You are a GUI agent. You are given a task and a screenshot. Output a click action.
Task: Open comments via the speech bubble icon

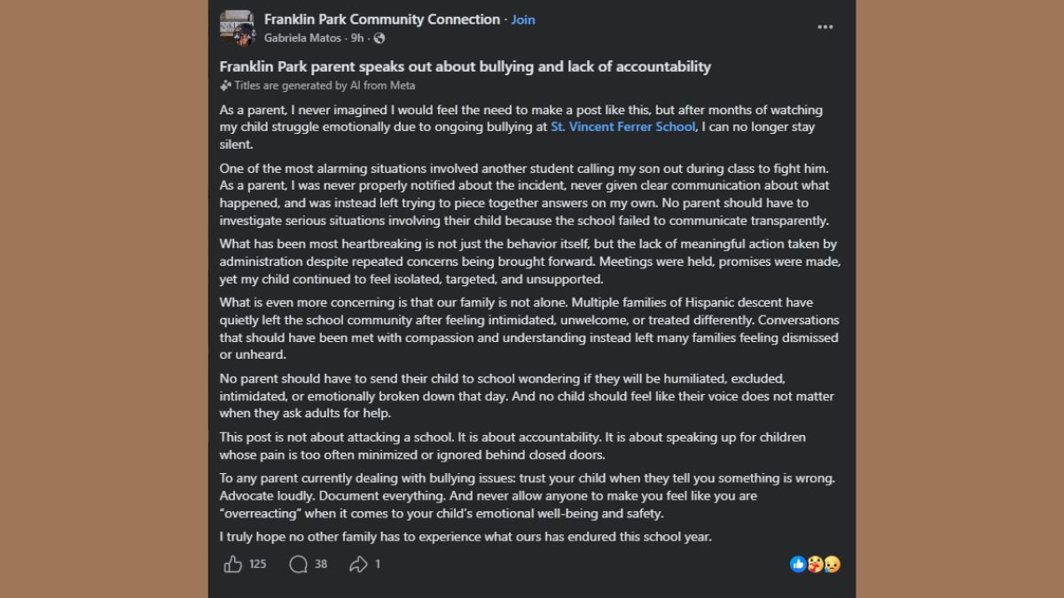[298, 564]
